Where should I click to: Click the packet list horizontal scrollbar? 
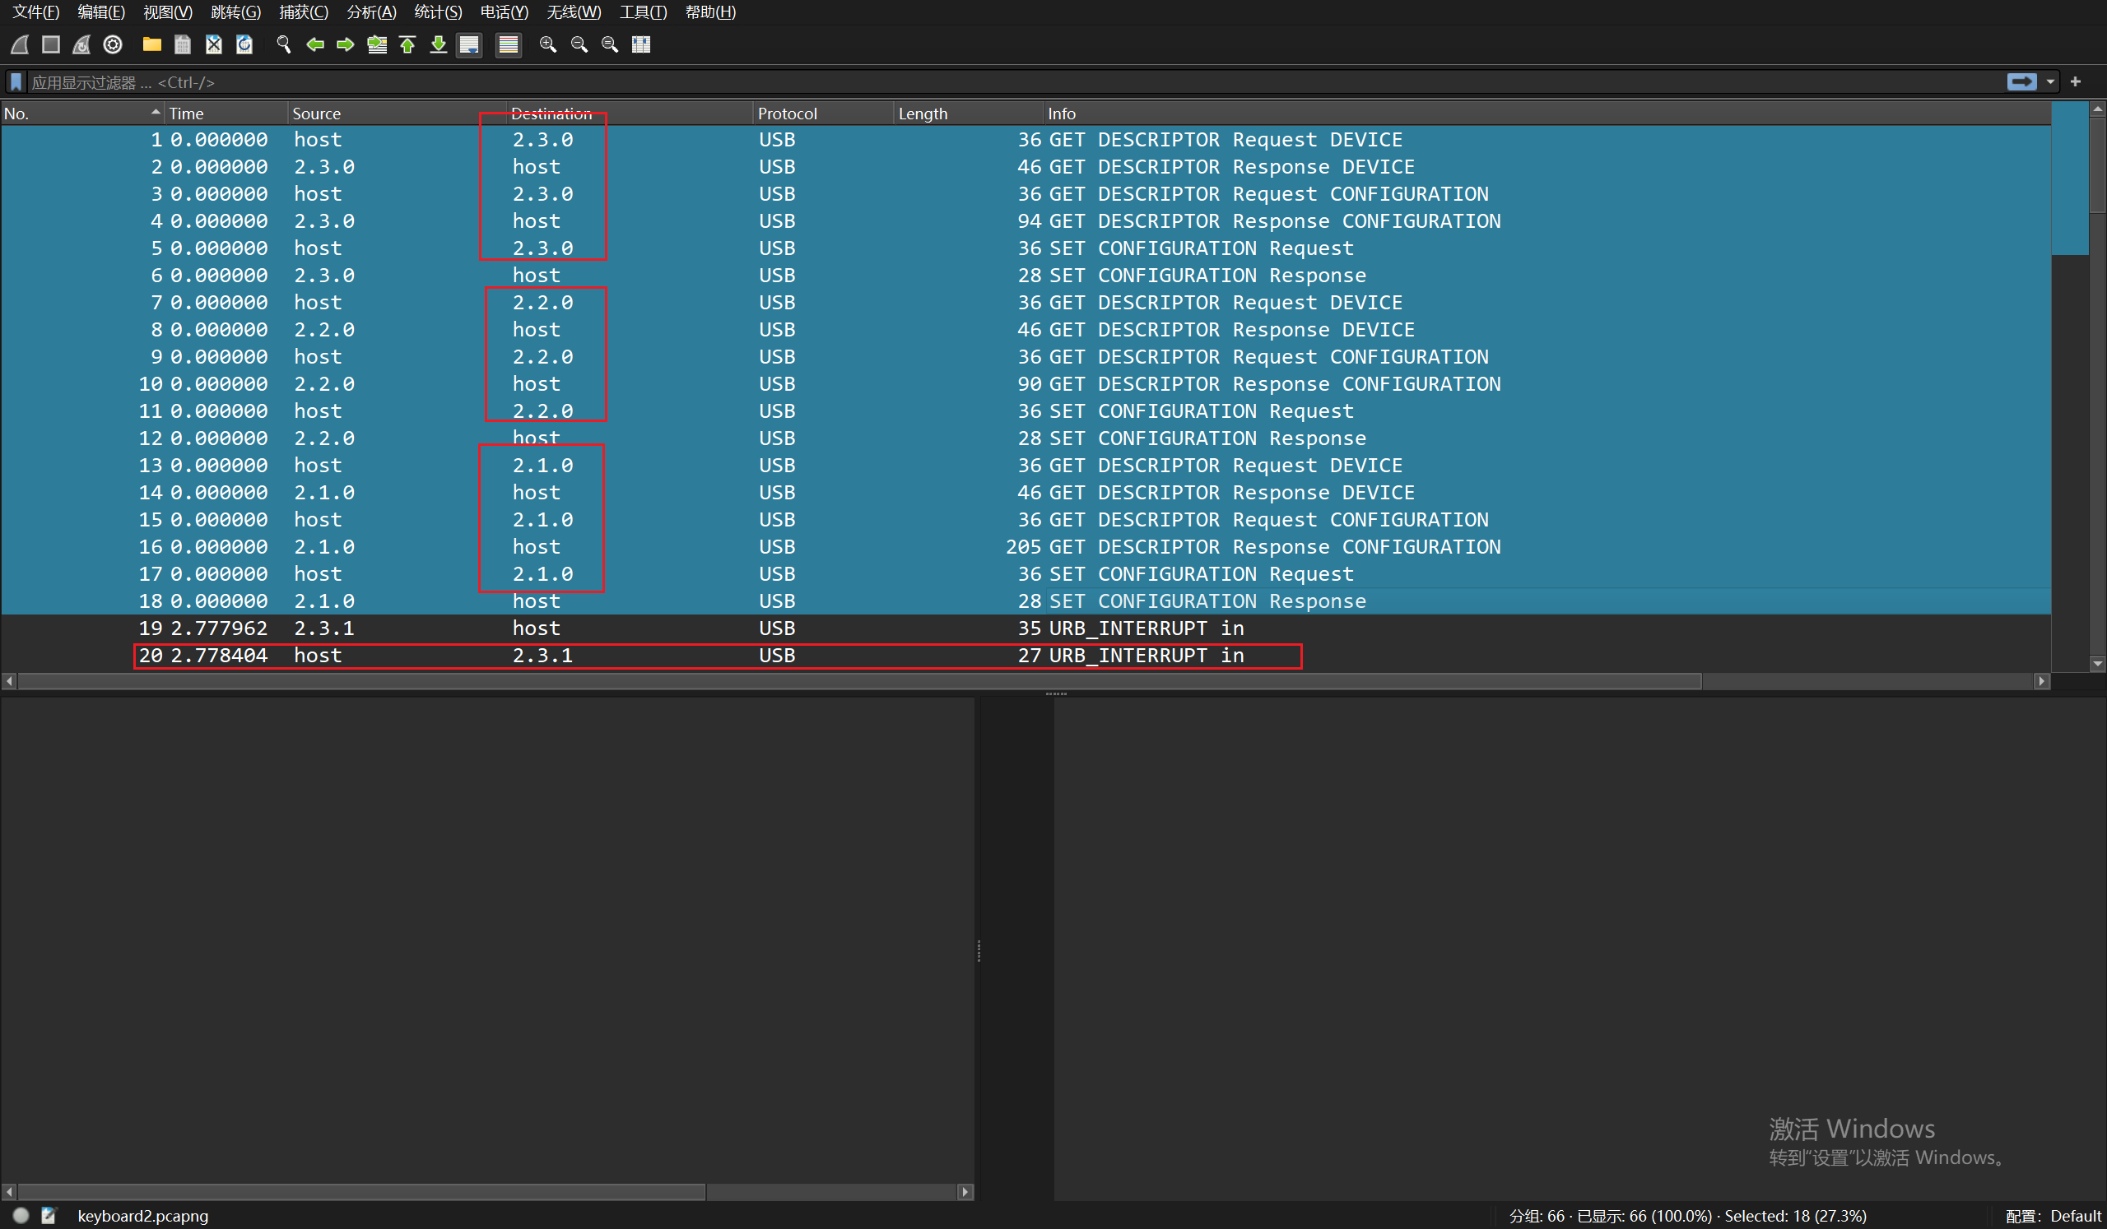[x=859, y=682]
